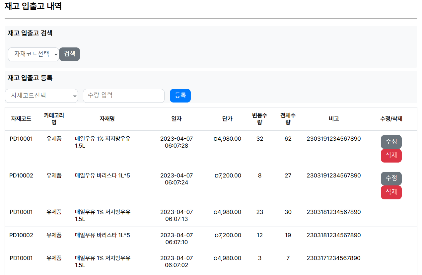The image size is (422, 275).
Task: Select the 전체수량 column header
Action: click(x=288, y=118)
